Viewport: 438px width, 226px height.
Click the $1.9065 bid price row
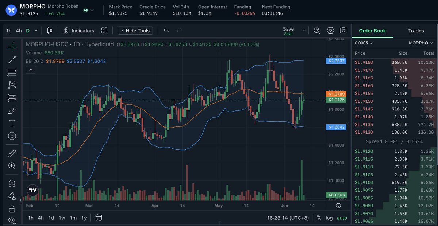[x=395, y=221]
